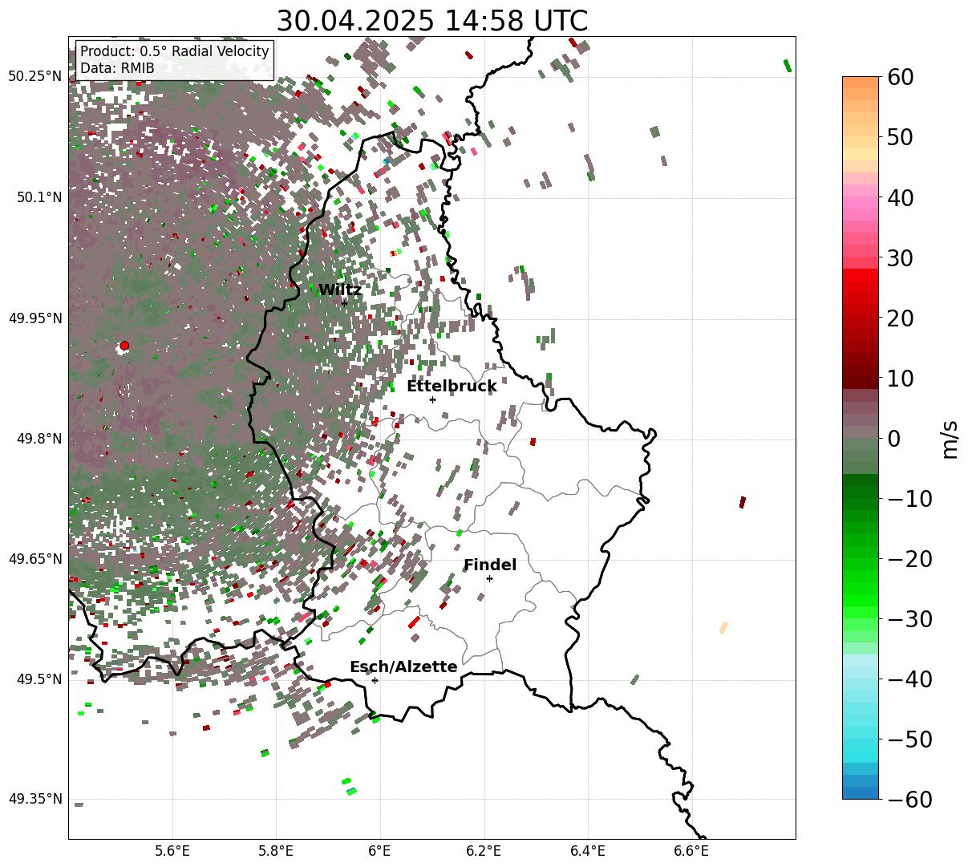Click the colorbar value 60
Image resolution: width=968 pixels, height=867 pixels.
click(901, 77)
